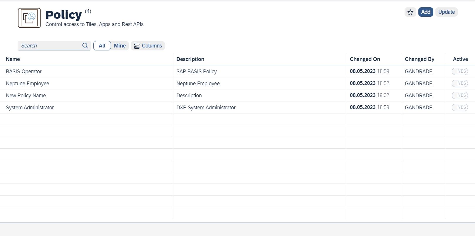The image size is (475, 236).
Task: Open the Columns settings
Action: [148, 46]
